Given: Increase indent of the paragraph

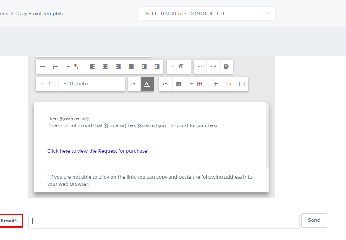Looking at the screenshot, I should (x=157, y=67).
